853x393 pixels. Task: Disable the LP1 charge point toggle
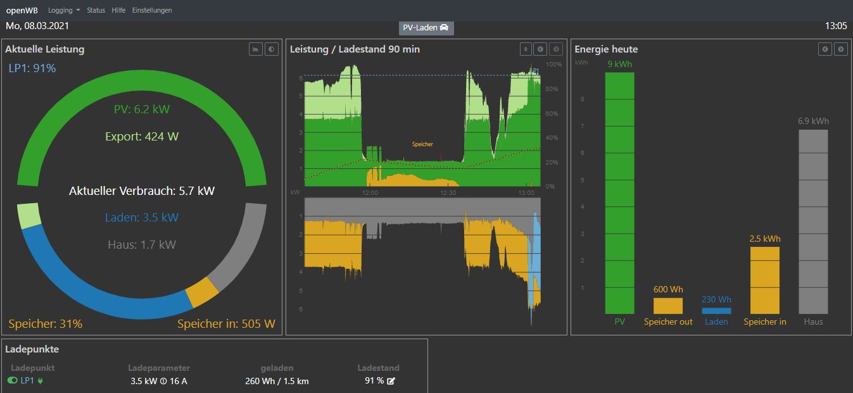pos(13,381)
